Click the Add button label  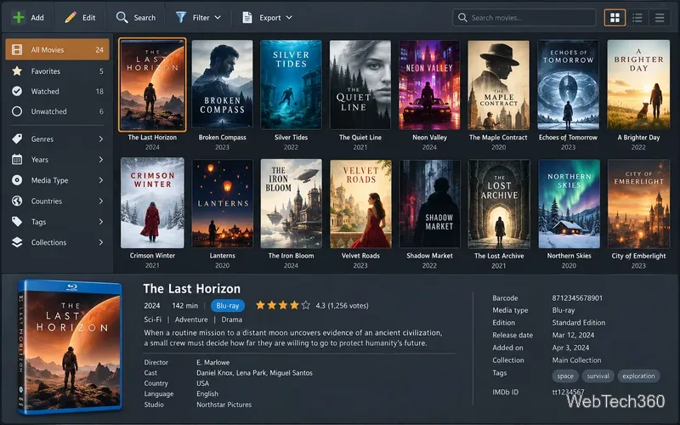(37, 18)
